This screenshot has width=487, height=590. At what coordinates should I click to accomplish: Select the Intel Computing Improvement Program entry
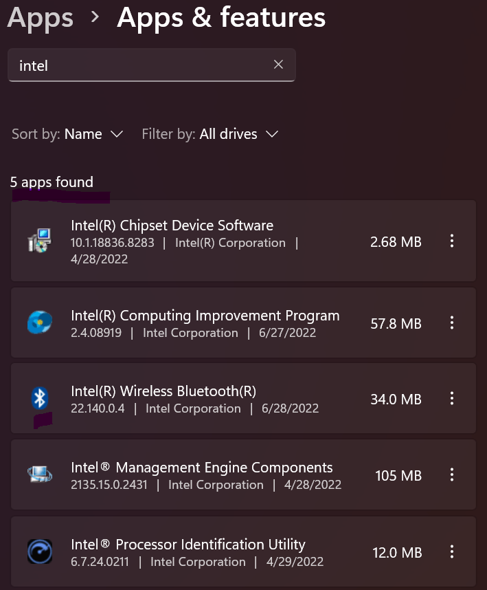206,323
